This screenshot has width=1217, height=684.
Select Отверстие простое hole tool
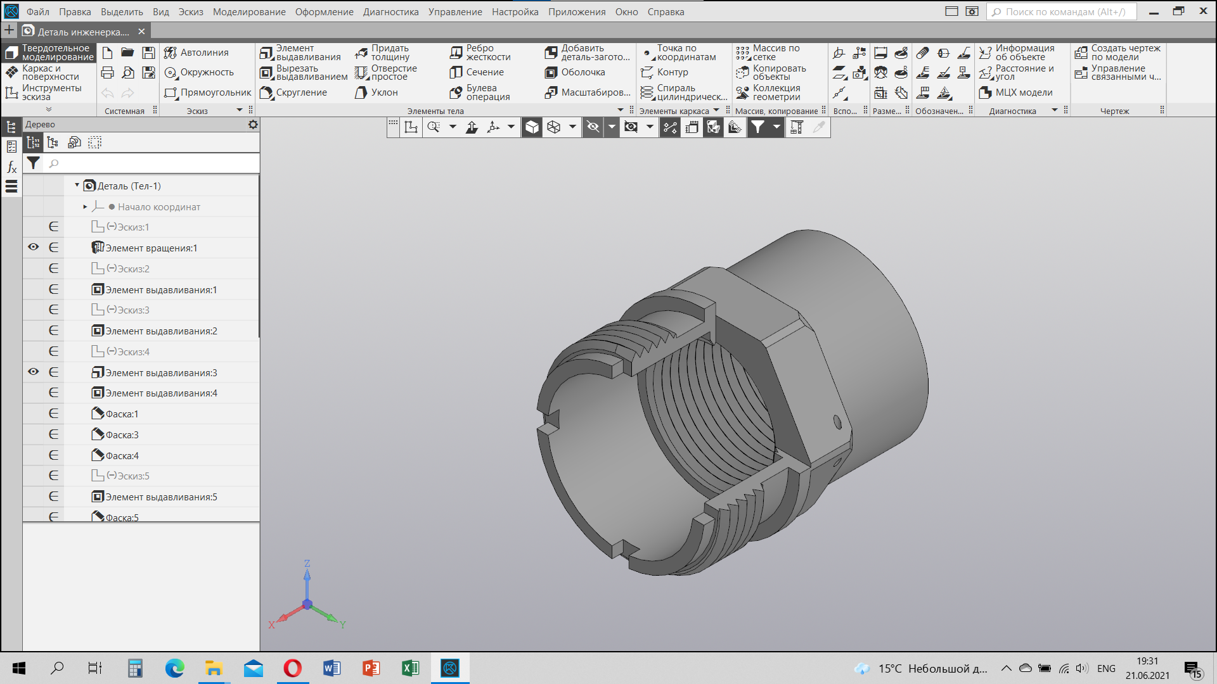386,72
